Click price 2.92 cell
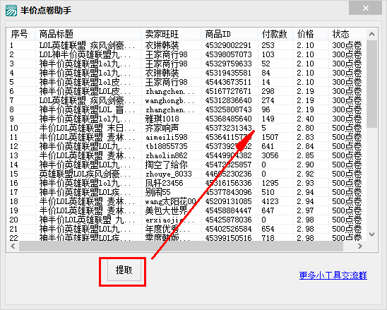Screen dimensions: 387x310 (x=305, y=174)
